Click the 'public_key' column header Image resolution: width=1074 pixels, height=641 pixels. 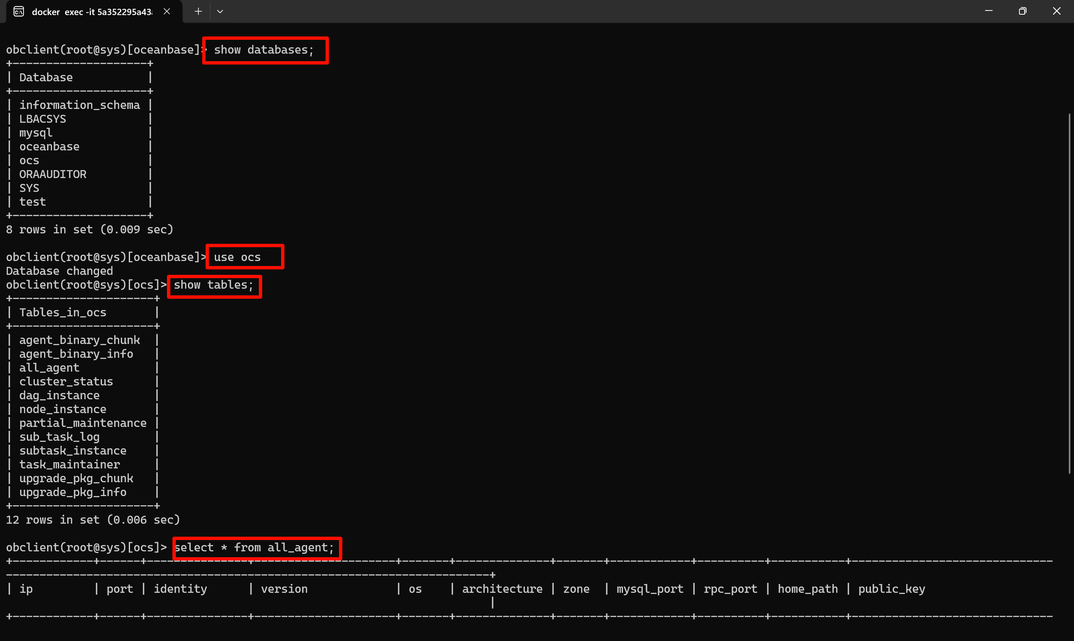892,589
